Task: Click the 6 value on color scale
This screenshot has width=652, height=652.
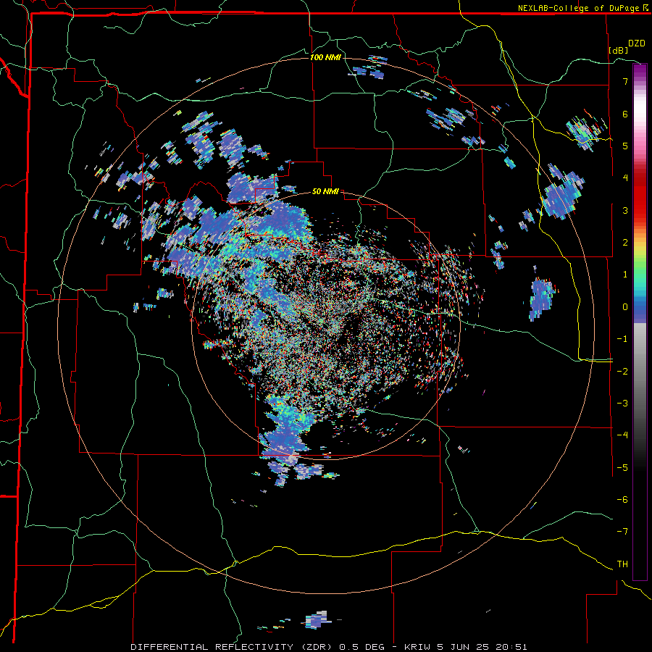Action: point(625,114)
